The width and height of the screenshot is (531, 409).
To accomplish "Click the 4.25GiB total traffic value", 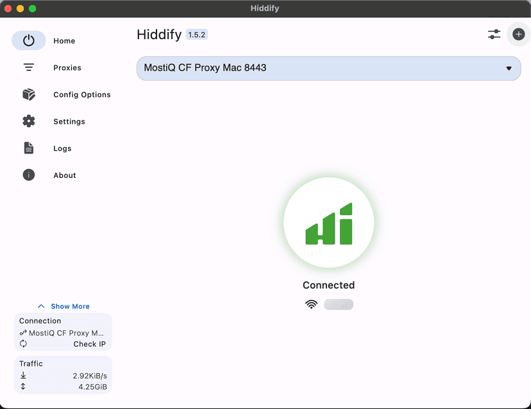I will coord(93,387).
